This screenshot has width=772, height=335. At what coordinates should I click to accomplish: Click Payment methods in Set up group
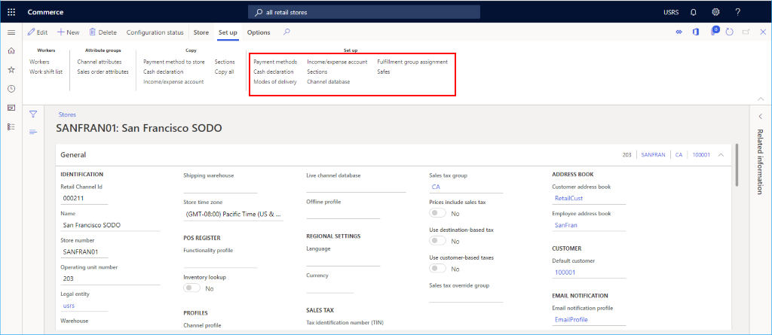coord(275,62)
